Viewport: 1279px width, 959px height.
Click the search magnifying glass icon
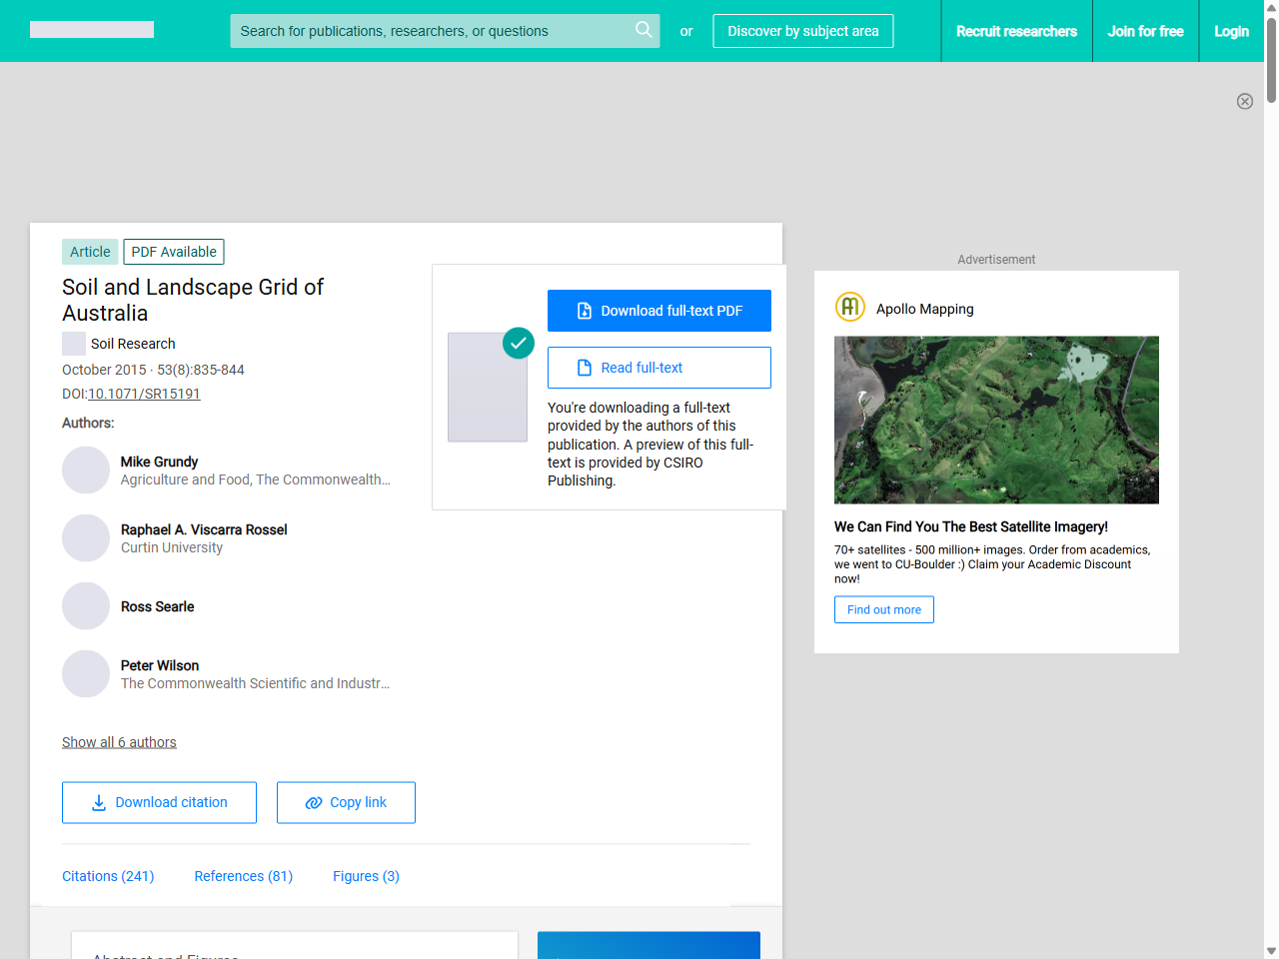(643, 31)
